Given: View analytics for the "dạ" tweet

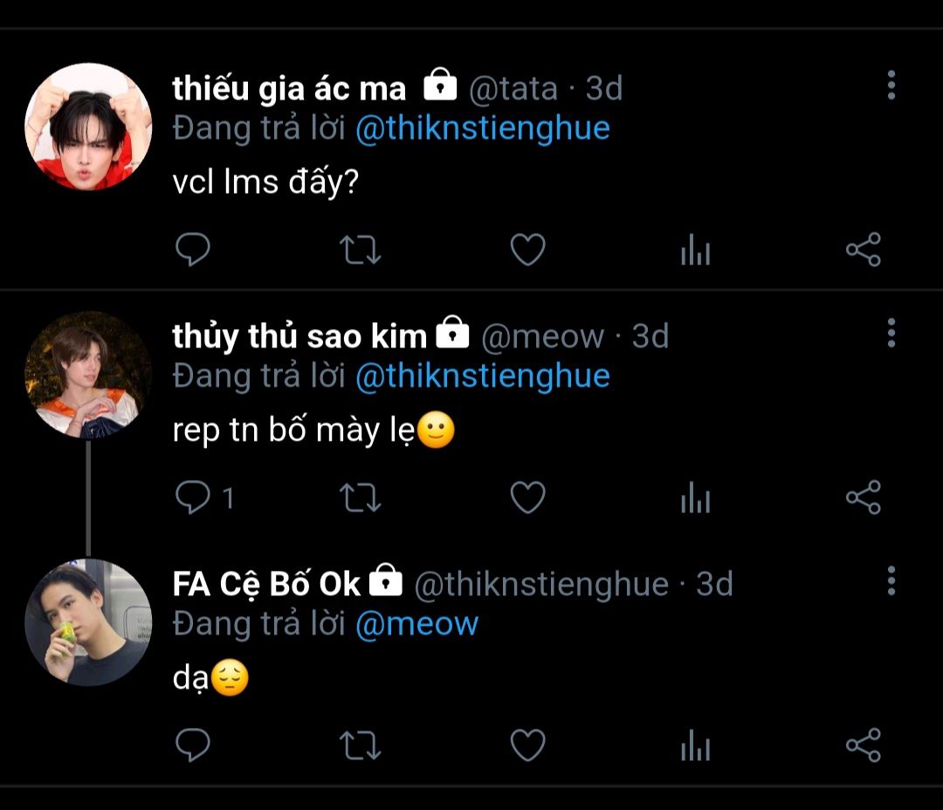Looking at the screenshot, I should pos(695,746).
